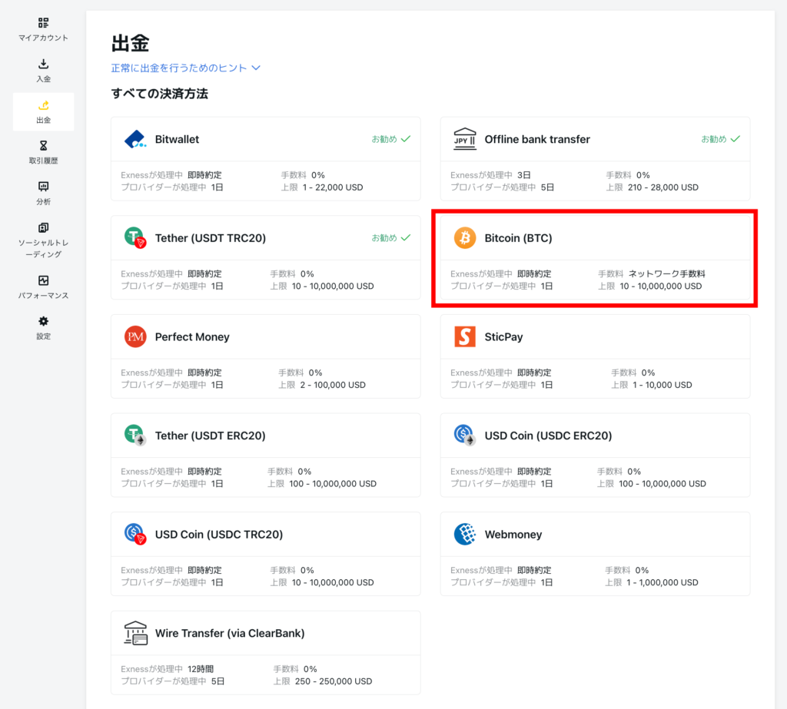Click the USDC TRC20 coin icon
The image size is (787, 709).
pos(135,534)
